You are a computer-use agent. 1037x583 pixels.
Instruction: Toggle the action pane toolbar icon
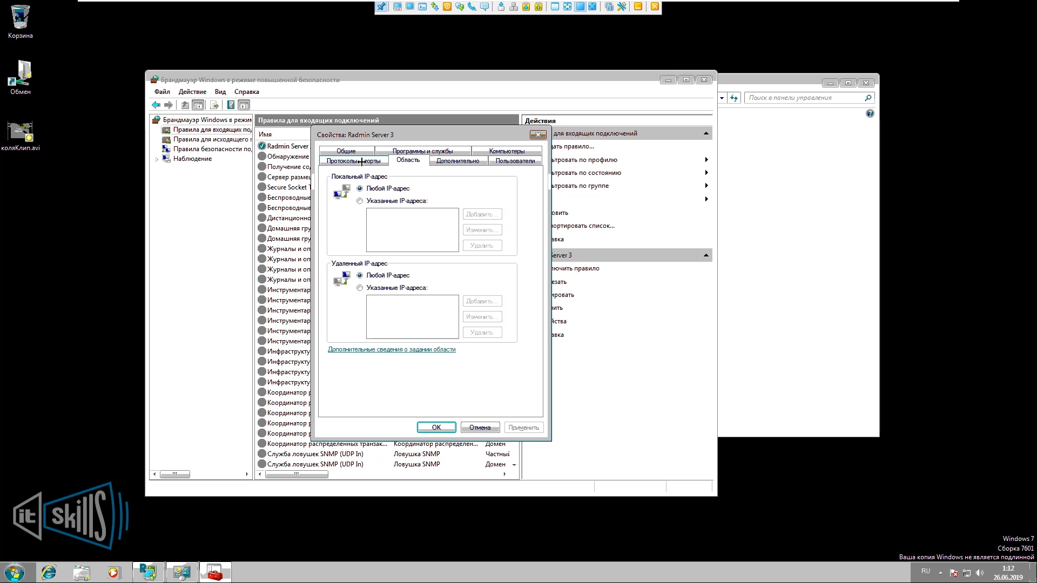244,105
